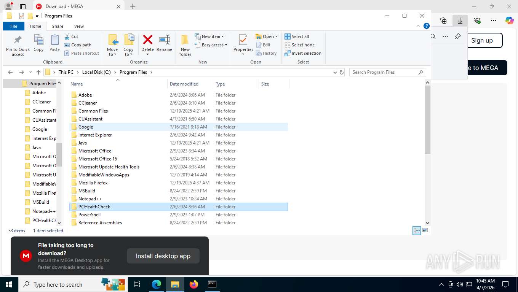This screenshot has height=292, width=518.
Task: Open Explorer Help question mark icon
Action: click(427, 26)
